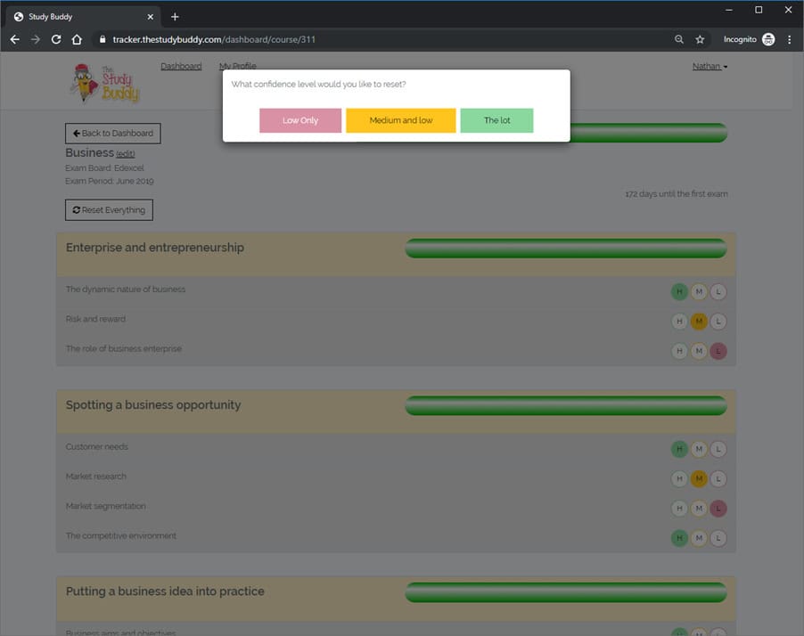Click The Study Buddy logo
This screenshot has width=804, height=636.
(x=105, y=81)
